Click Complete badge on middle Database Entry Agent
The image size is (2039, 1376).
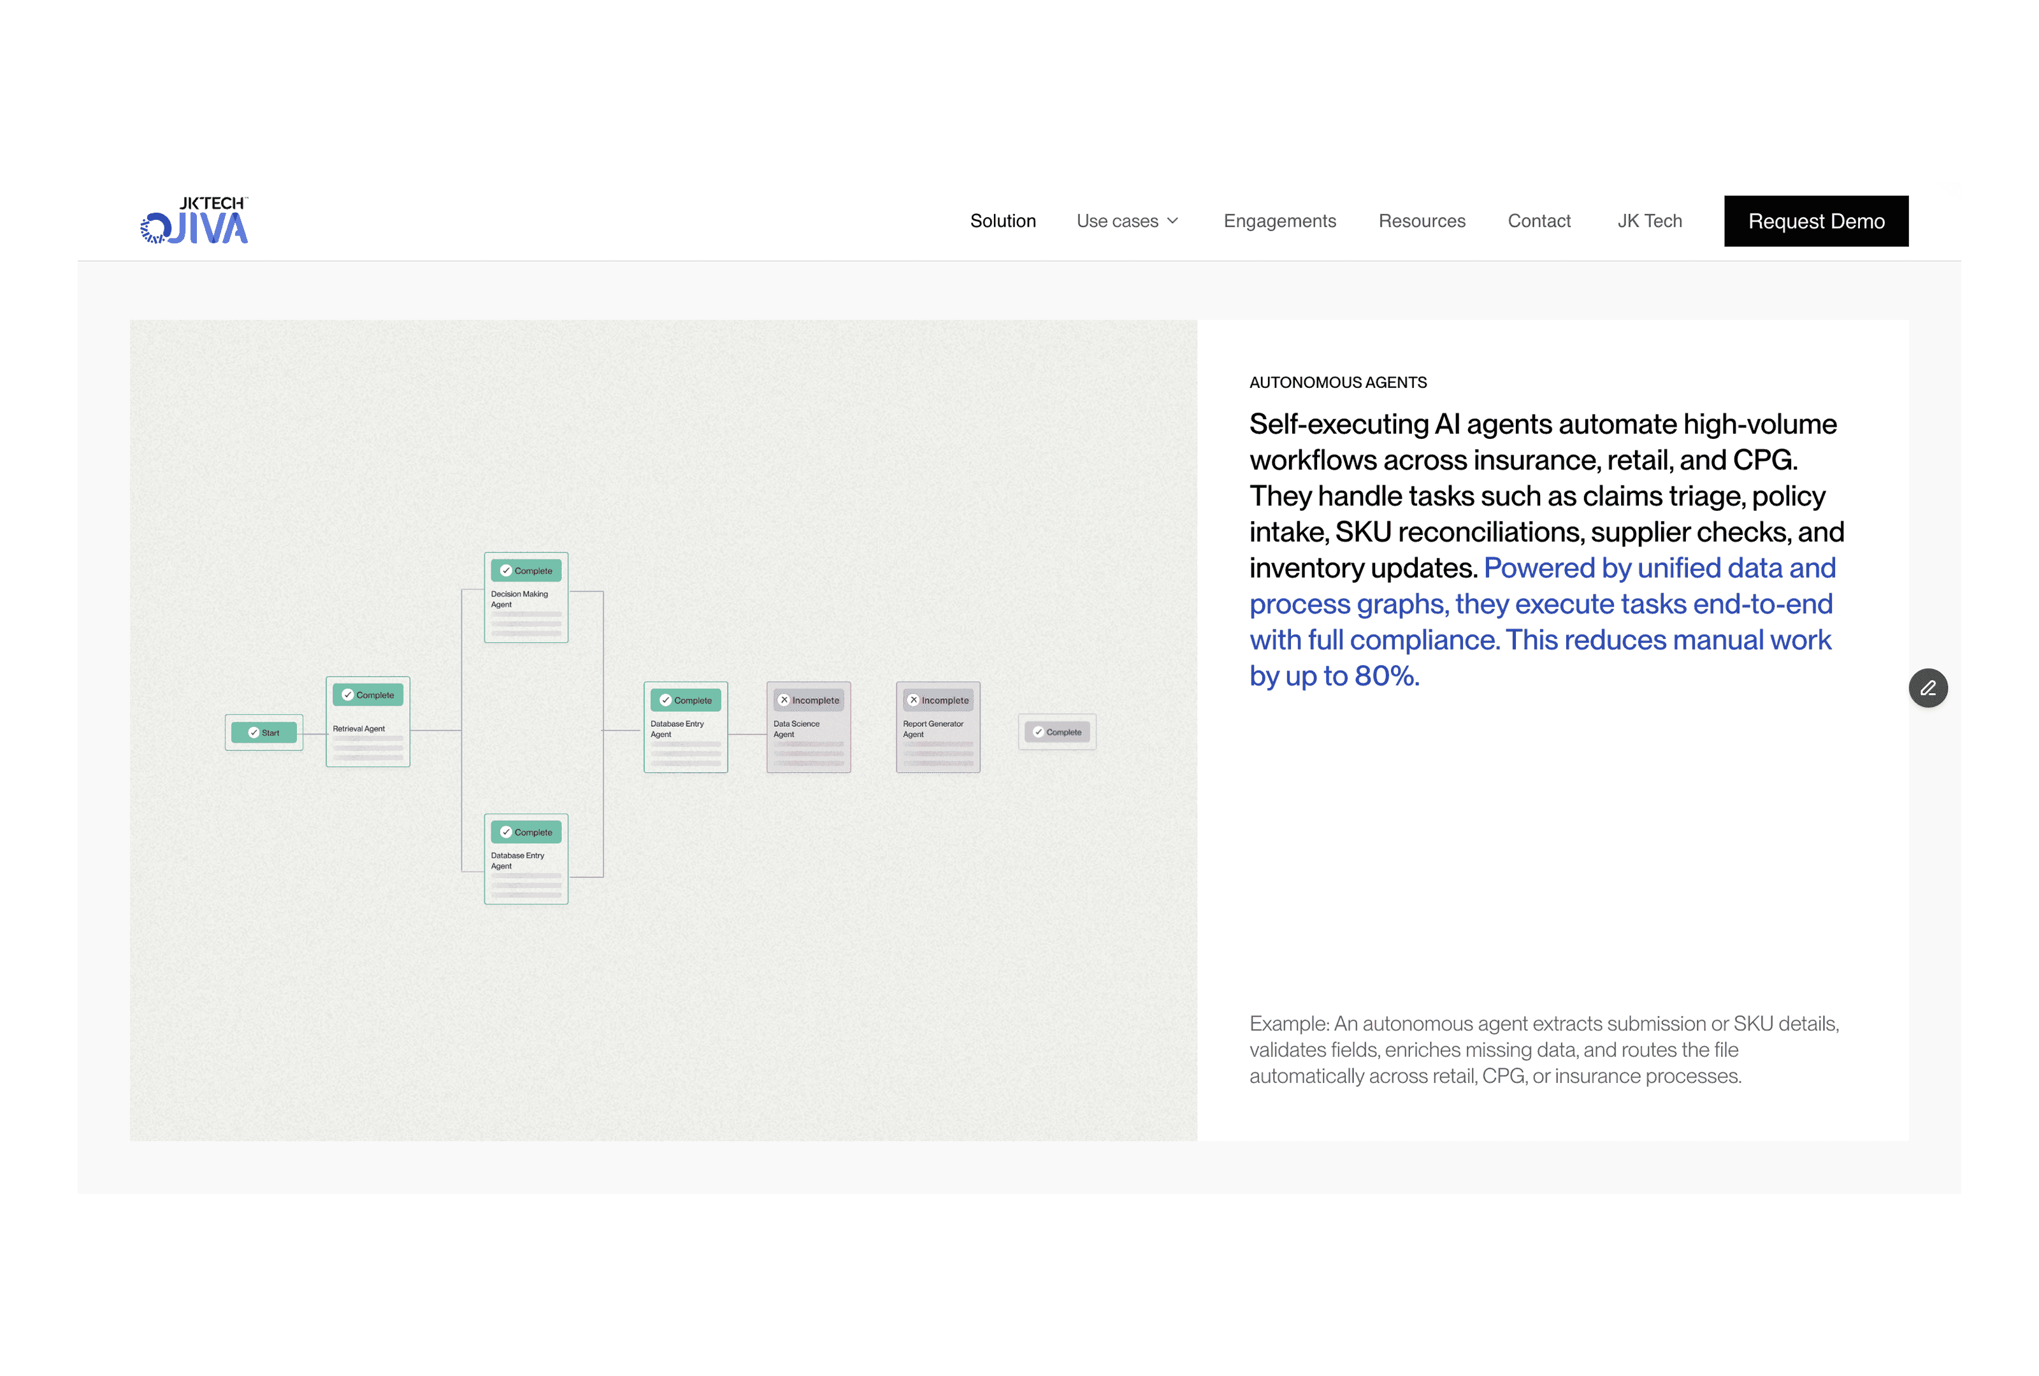pos(685,700)
